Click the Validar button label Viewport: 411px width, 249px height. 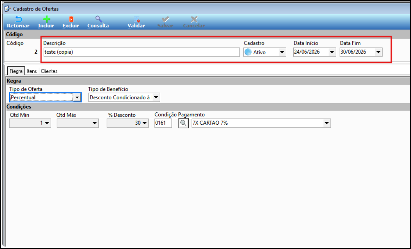point(136,26)
